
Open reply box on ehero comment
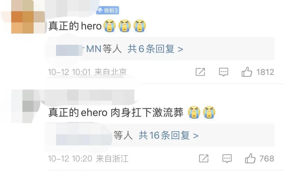coord(227,158)
